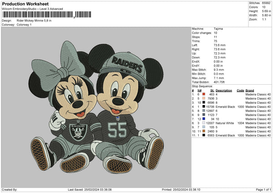Click 'Madeira Classic 40' in stop row 7
Viewport: 273px width, 193px height.
[258, 119]
